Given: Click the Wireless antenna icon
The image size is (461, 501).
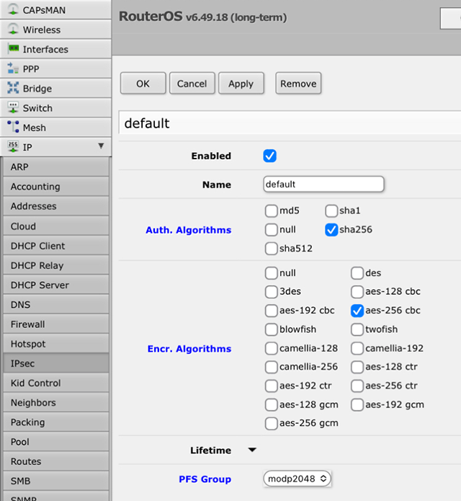Looking at the screenshot, I should pyautogui.click(x=13, y=29).
